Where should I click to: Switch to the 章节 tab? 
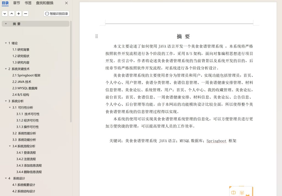[x=17, y=3]
